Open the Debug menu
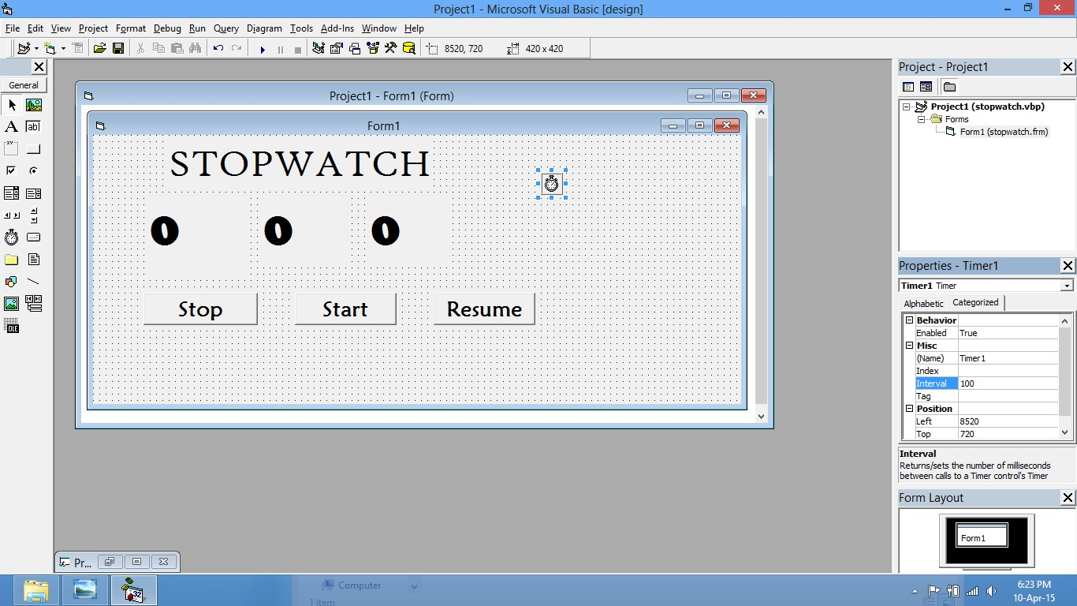The width and height of the screenshot is (1077, 606). pyautogui.click(x=167, y=28)
